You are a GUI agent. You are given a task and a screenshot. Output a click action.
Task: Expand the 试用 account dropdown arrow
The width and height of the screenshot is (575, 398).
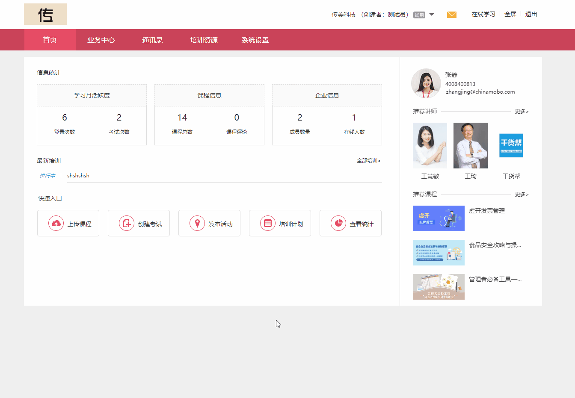[x=432, y=14]
